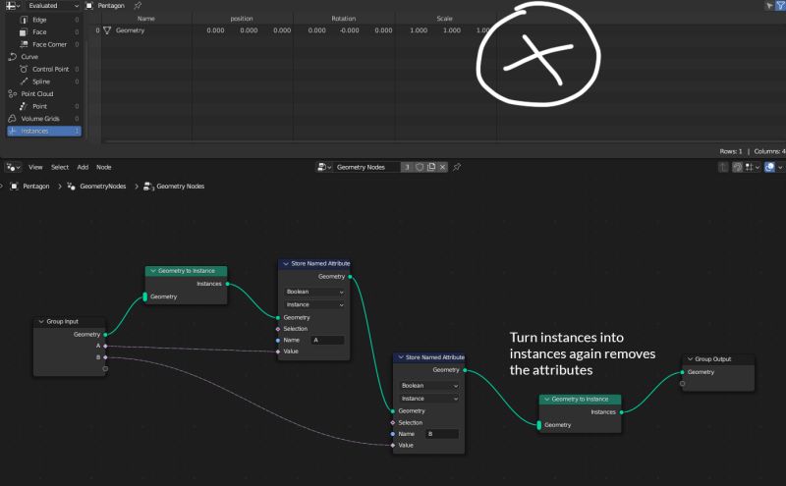Image resolution: width=786 pixels, height=486 pixels.
Task: Select the Volume Grids row
Action: click(43, 119)
